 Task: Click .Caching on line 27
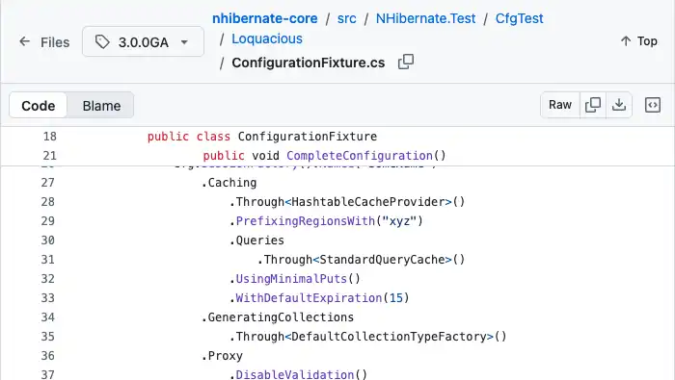[229, 183]
